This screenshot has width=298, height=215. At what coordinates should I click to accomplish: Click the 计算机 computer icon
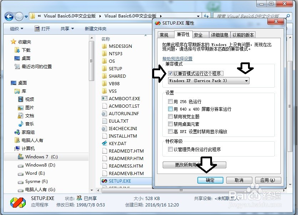[x=17, y=148]
